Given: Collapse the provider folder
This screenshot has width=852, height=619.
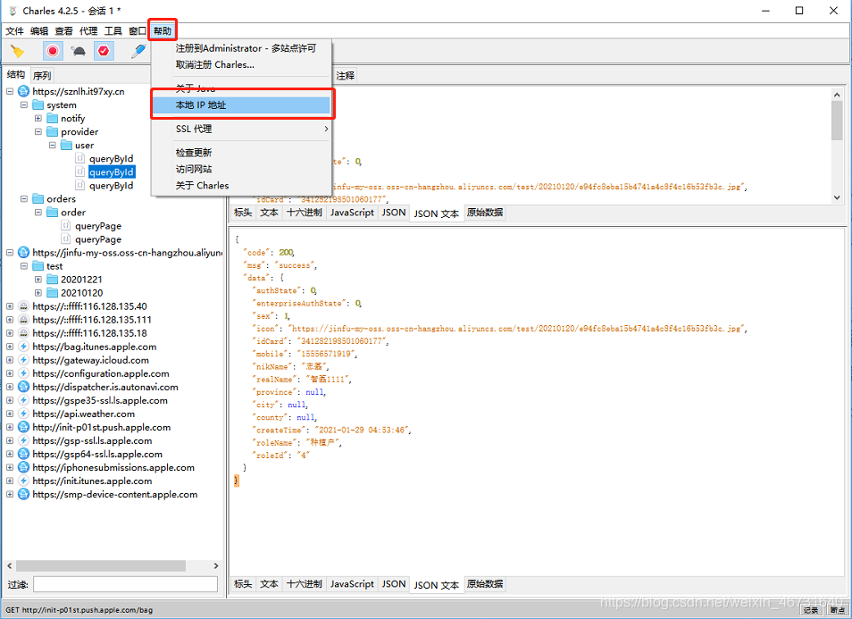Looking at the screenshot, I should 38,131.
